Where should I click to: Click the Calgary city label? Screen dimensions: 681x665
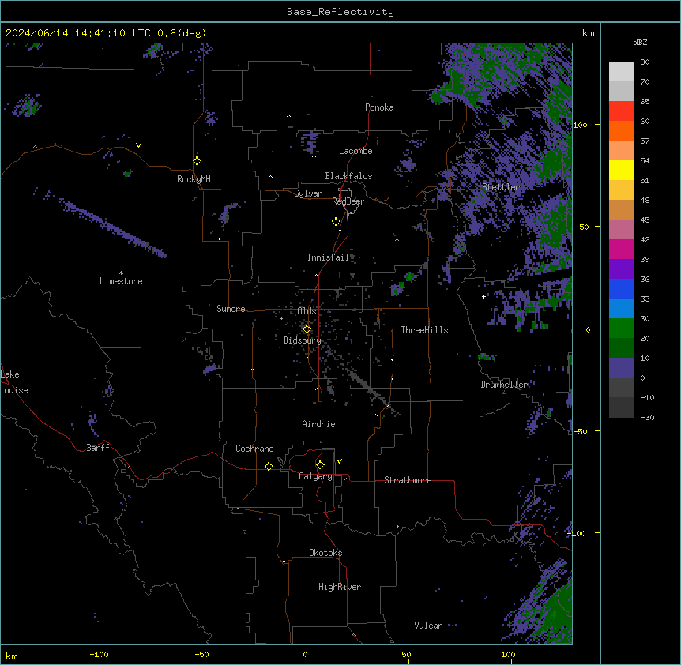[x=315, y=476]
